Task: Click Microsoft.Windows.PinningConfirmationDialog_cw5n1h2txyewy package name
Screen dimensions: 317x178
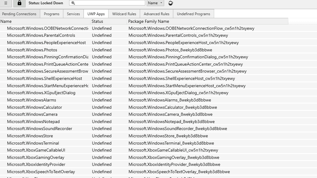Action: (188, 57)
